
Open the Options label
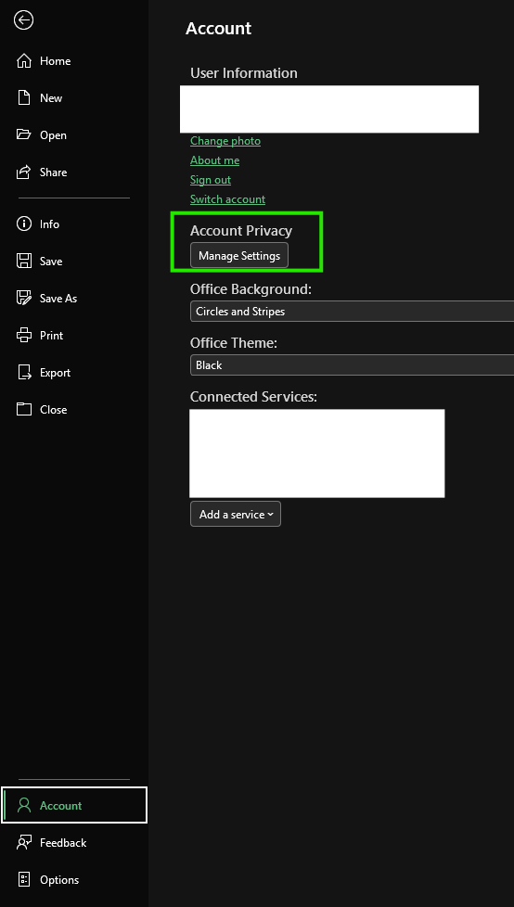point(59,880)
